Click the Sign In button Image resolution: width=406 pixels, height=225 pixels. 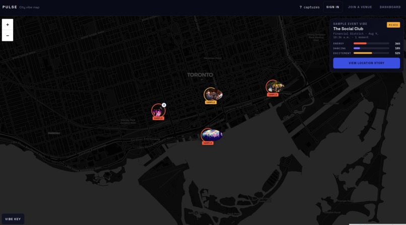click(332, 7)
